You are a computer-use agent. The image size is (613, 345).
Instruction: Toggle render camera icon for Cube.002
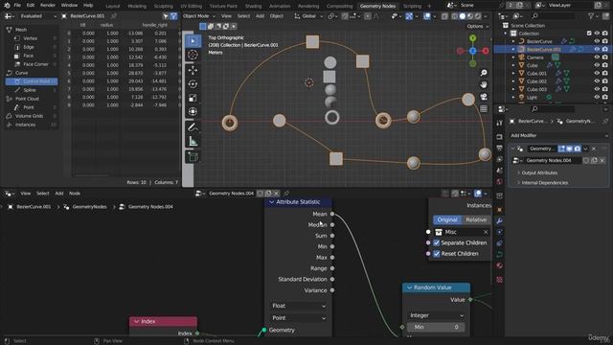click(x=604, y=81)
